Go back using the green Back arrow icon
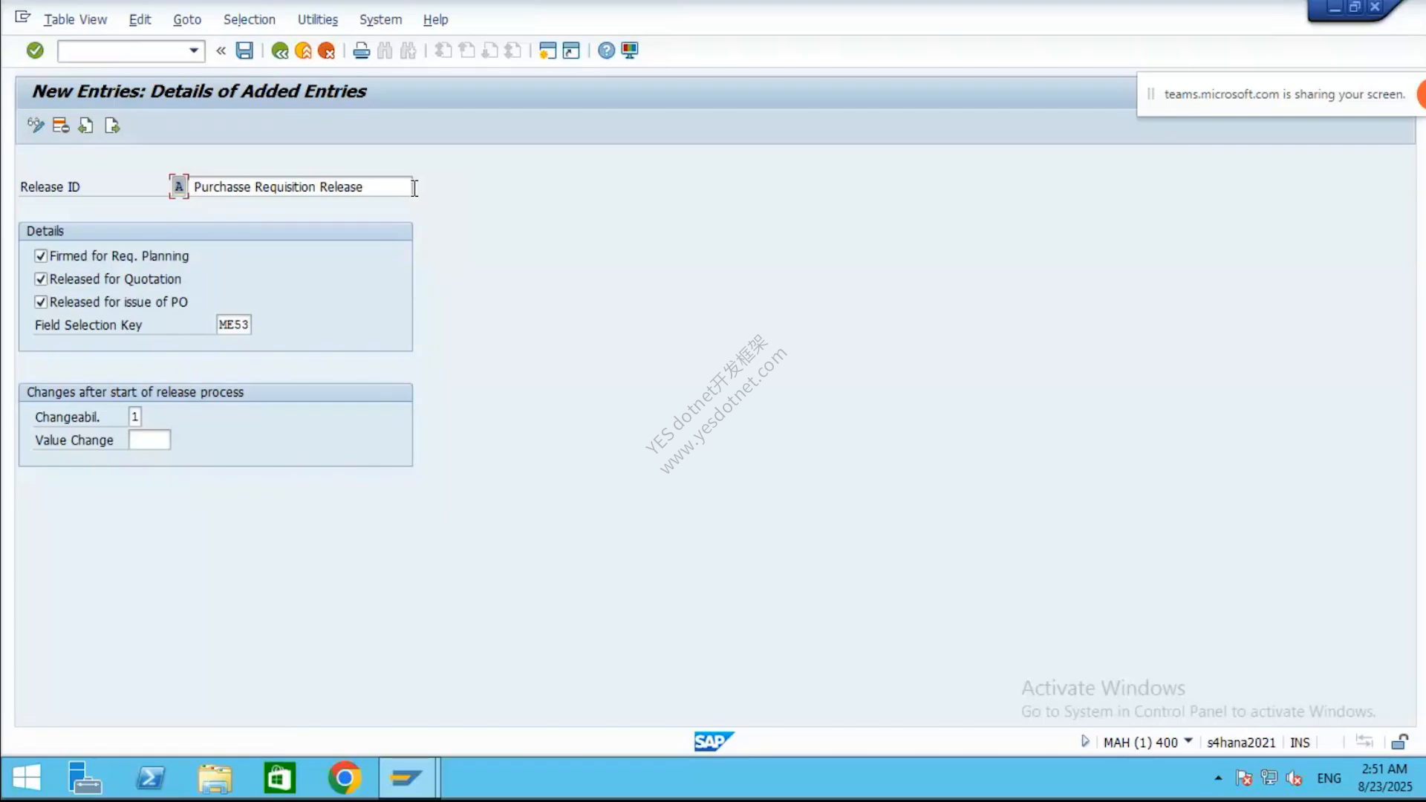Screen dimensions: 1426x802 [280, 50]
